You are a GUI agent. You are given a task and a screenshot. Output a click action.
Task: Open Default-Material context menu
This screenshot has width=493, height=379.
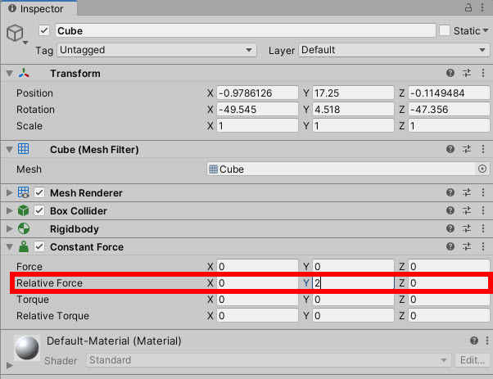(487, 341)
